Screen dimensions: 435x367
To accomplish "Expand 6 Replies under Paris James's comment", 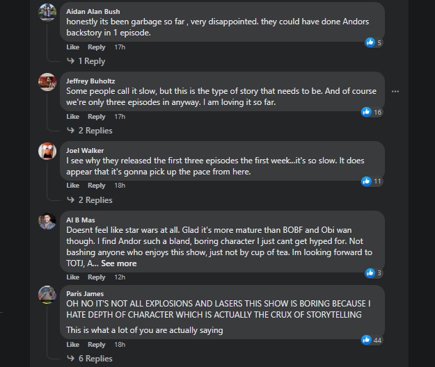I will (95, 359).
